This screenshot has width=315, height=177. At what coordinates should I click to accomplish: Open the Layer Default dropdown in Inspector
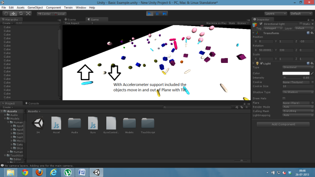click(x=304, y=29)
